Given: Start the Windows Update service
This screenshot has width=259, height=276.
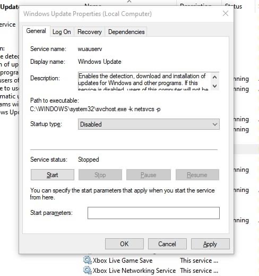Looking at the screenshot, I should (x=53, y=175).
